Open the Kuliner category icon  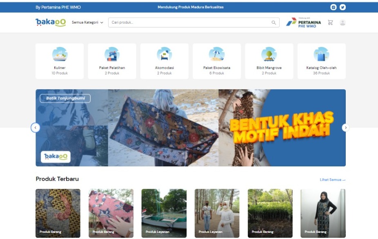60,54
